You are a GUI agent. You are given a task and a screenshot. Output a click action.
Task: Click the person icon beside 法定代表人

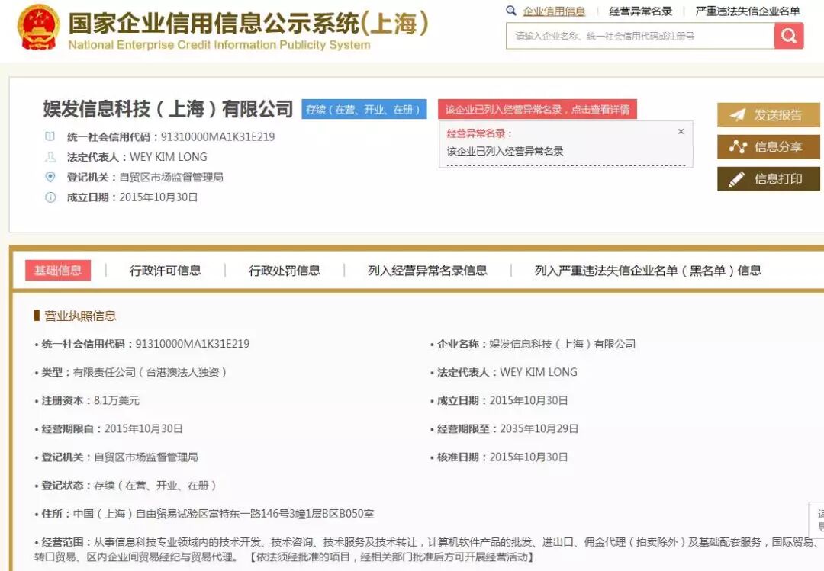[x=50, y=156]
